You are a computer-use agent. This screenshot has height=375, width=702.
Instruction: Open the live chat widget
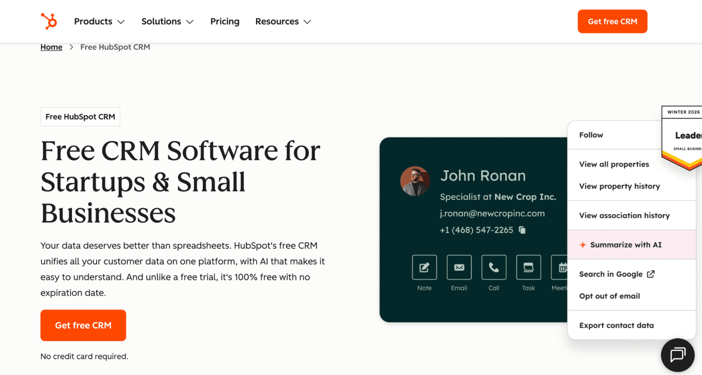[x=677, y=355]
